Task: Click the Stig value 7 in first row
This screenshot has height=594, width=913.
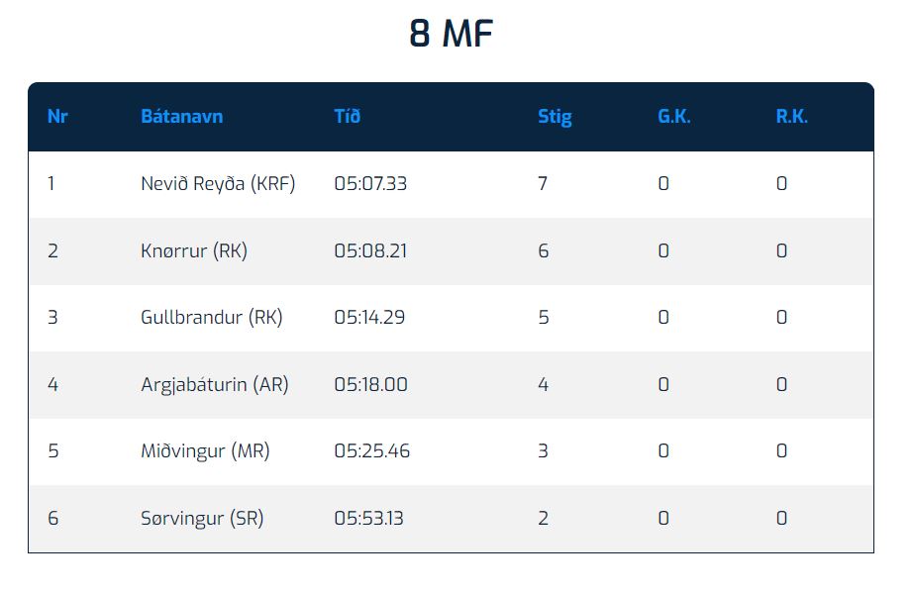Action: pyautogui.click(x=543, y=184)
